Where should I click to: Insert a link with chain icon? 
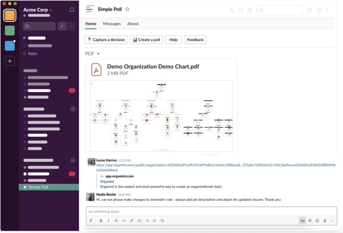[131, 221]
